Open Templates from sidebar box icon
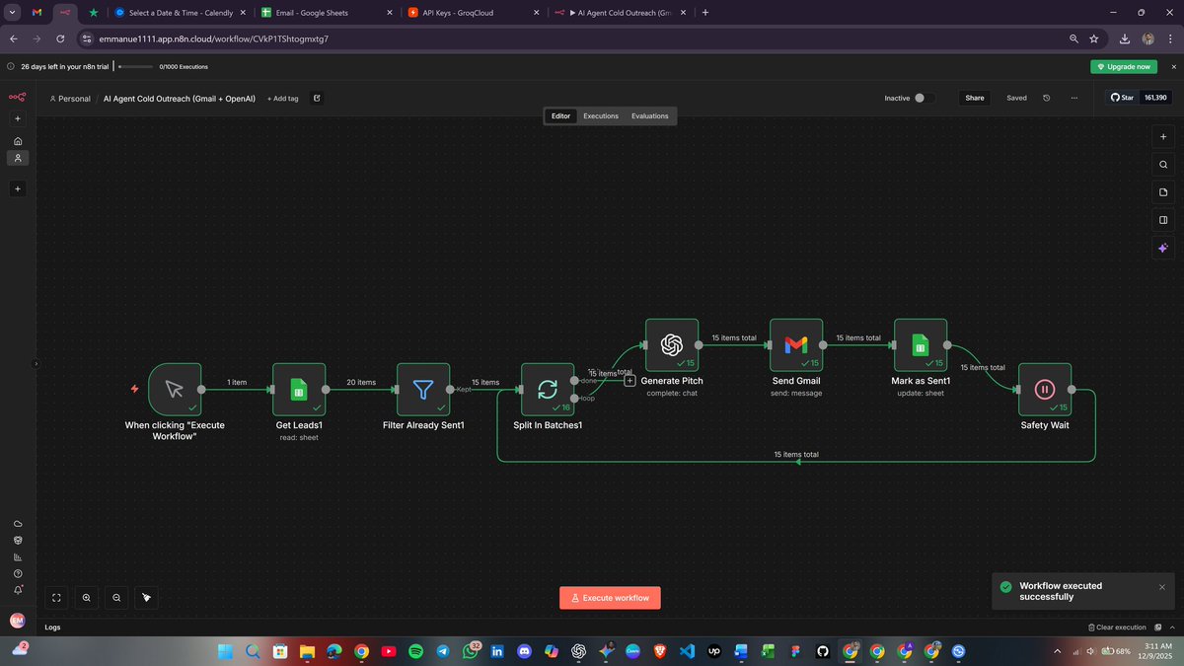The height and width of the screenshot is (666, 1184). [x=18, y=541]
